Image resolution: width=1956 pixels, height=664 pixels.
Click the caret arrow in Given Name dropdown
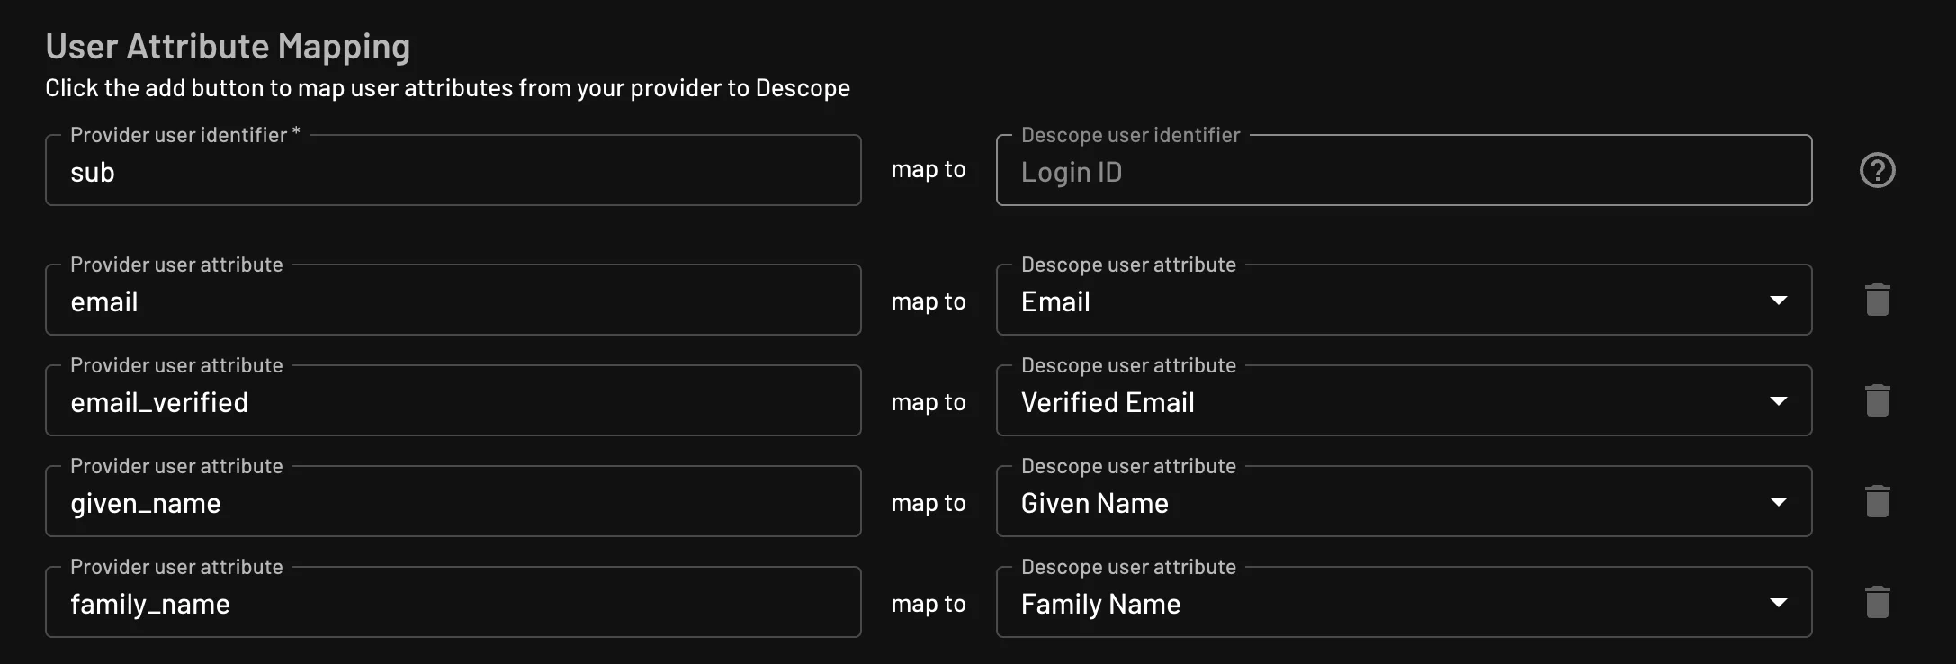[1778, 502]
